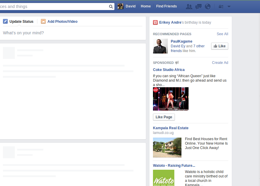Like the PaulKagame page
The width and height of the screenshot is (260, 186).
pyautogui.click(x=220, y=46)
